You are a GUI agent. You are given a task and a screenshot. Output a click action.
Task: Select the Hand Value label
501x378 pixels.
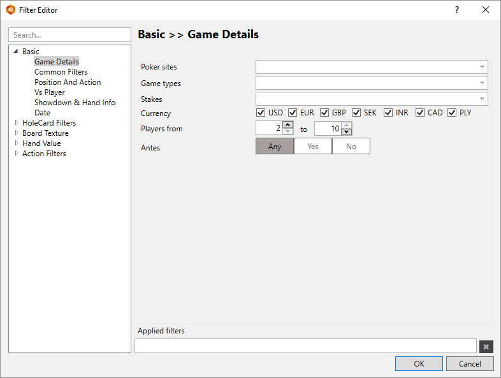41,143
